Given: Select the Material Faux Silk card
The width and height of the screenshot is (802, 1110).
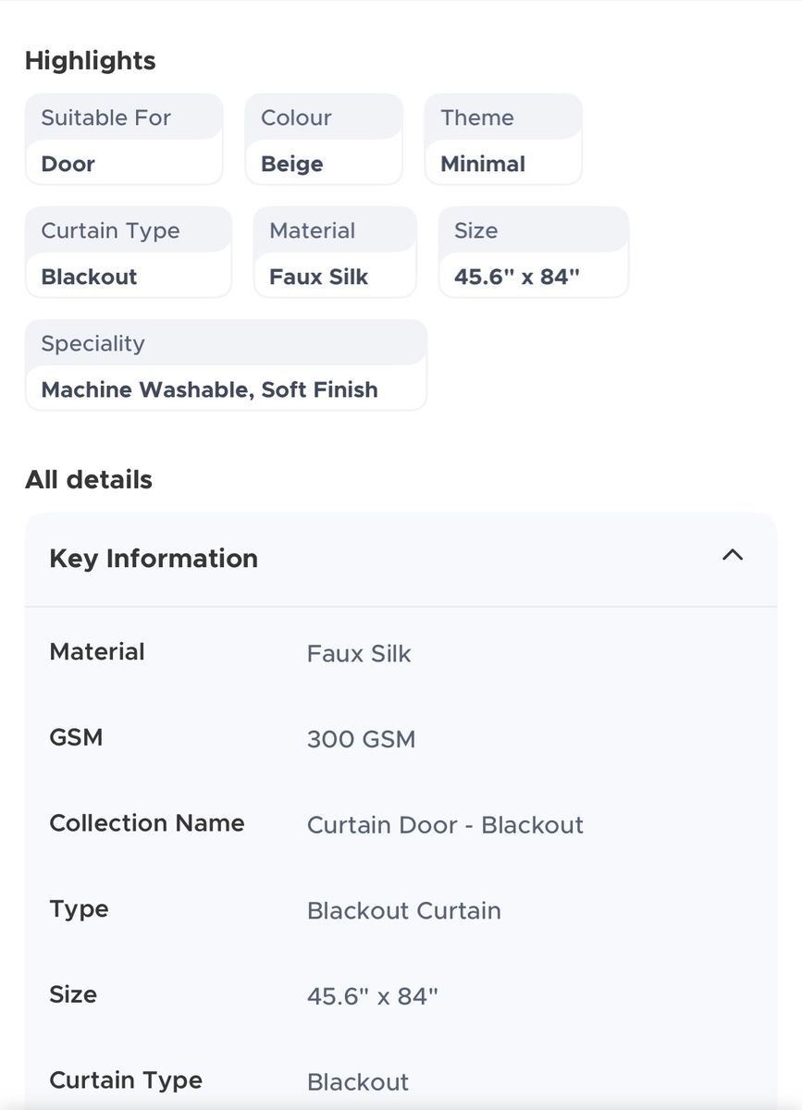Looking at the screenshot, I should click(x=335, y=253).
